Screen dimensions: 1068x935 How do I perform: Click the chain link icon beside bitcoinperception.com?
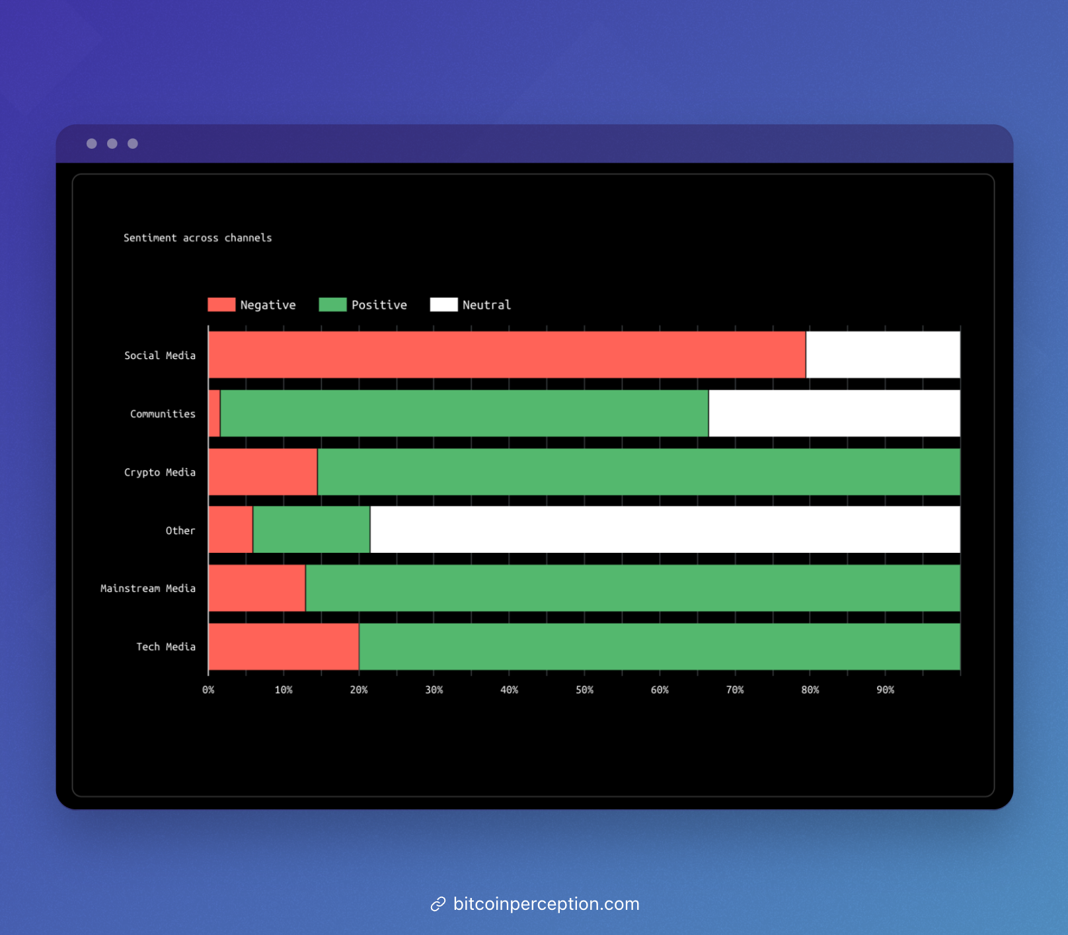click(438, 904)
